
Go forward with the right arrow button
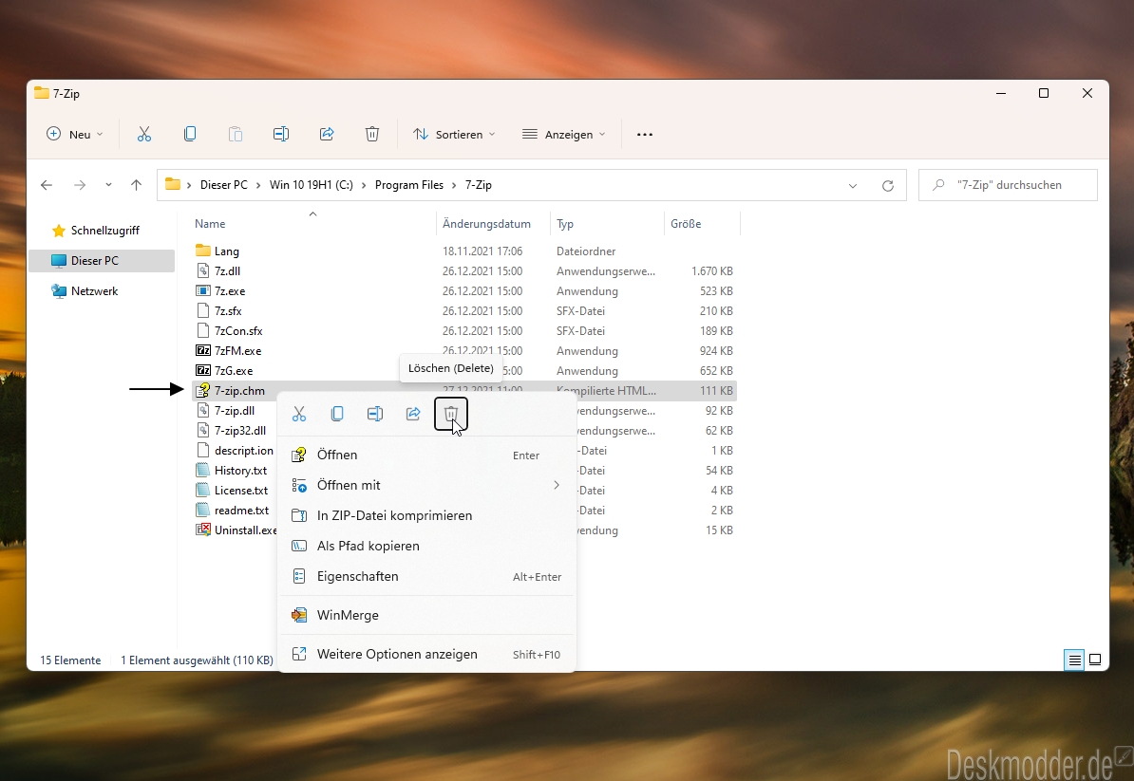coord(80,186)
